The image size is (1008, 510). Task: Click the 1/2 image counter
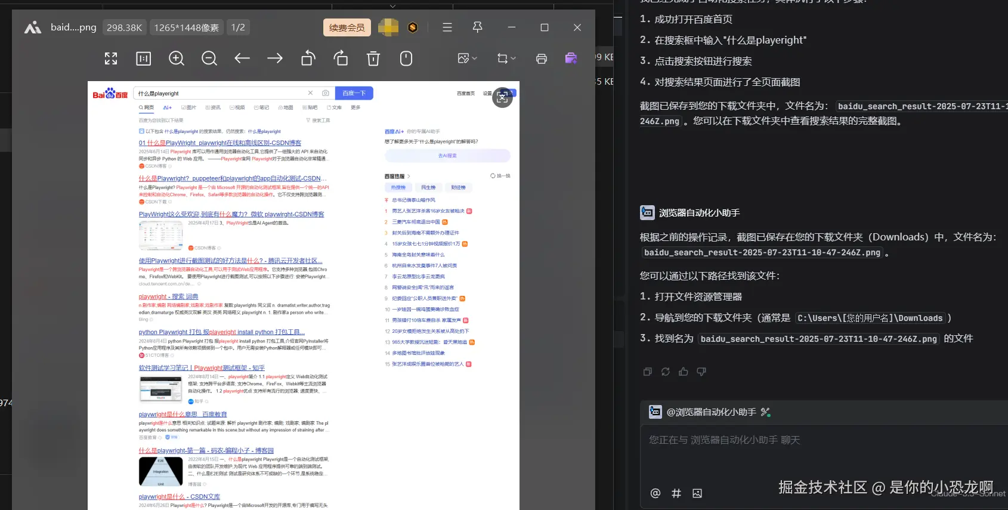coord(238,27)
